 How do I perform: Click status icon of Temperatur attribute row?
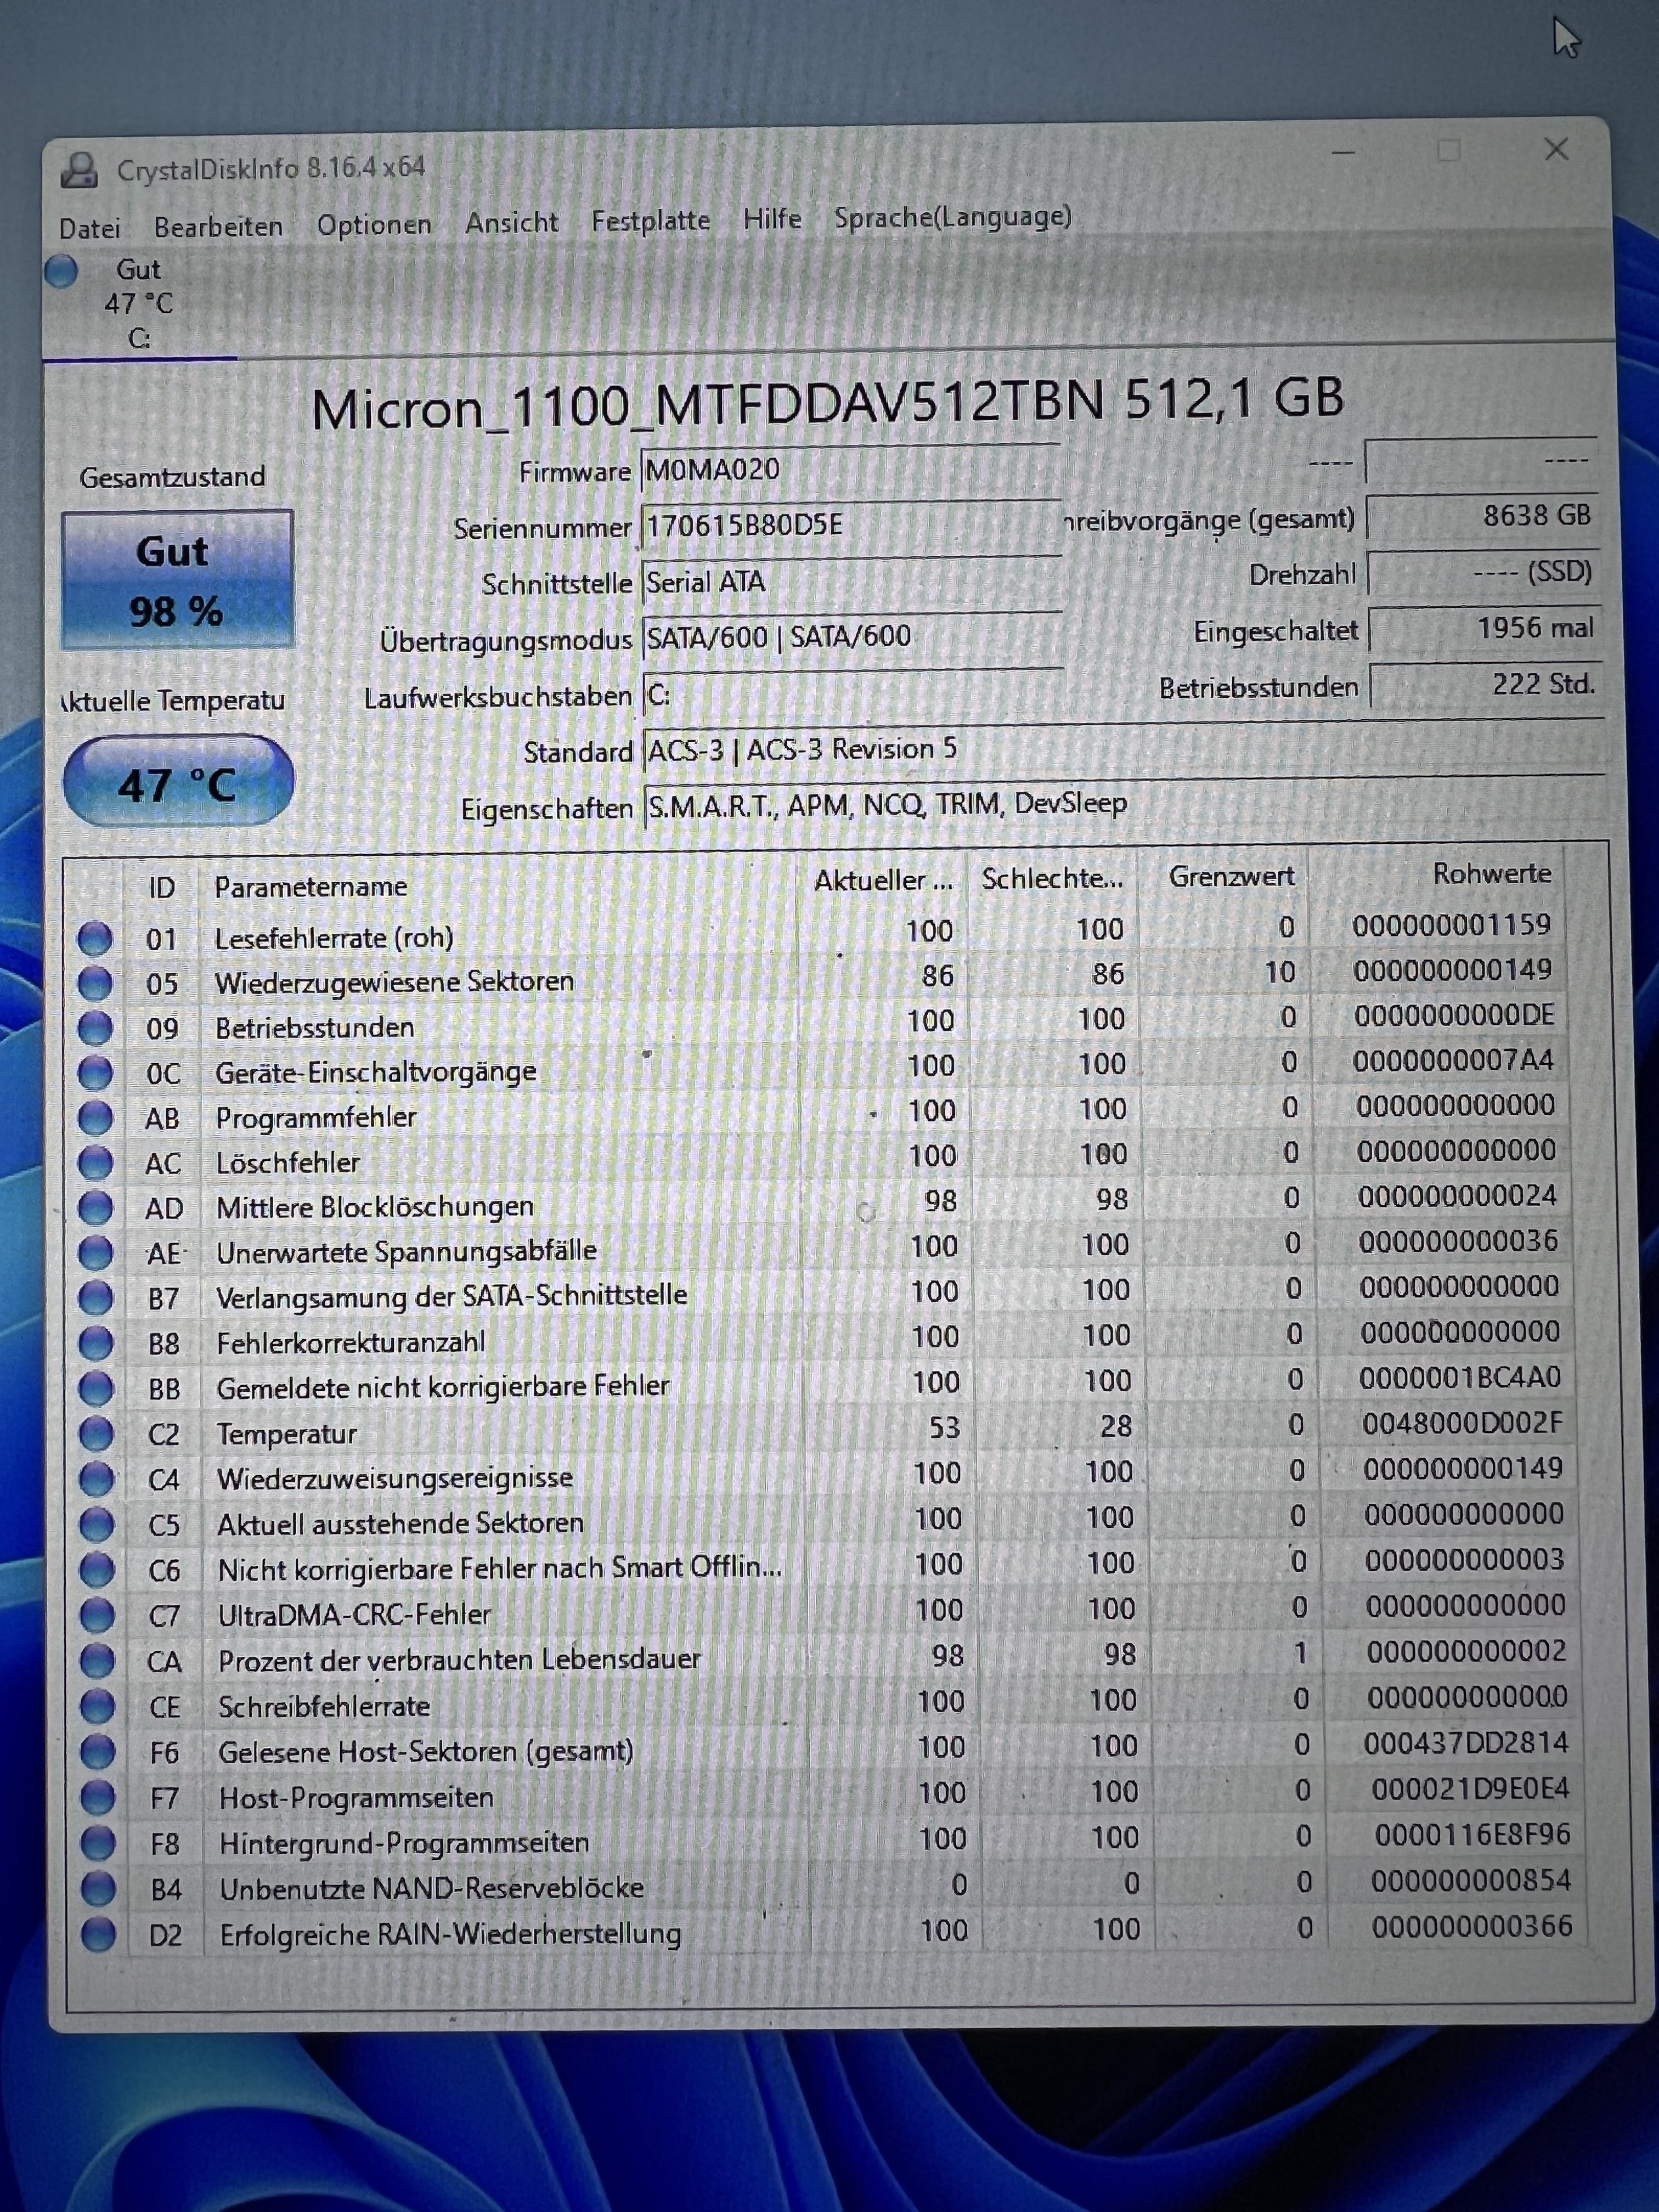97,1434
